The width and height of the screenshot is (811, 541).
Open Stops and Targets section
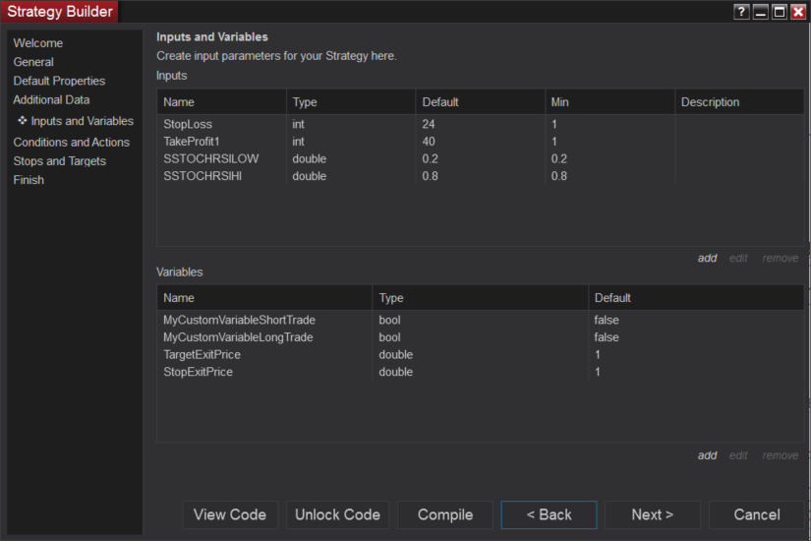59,161
